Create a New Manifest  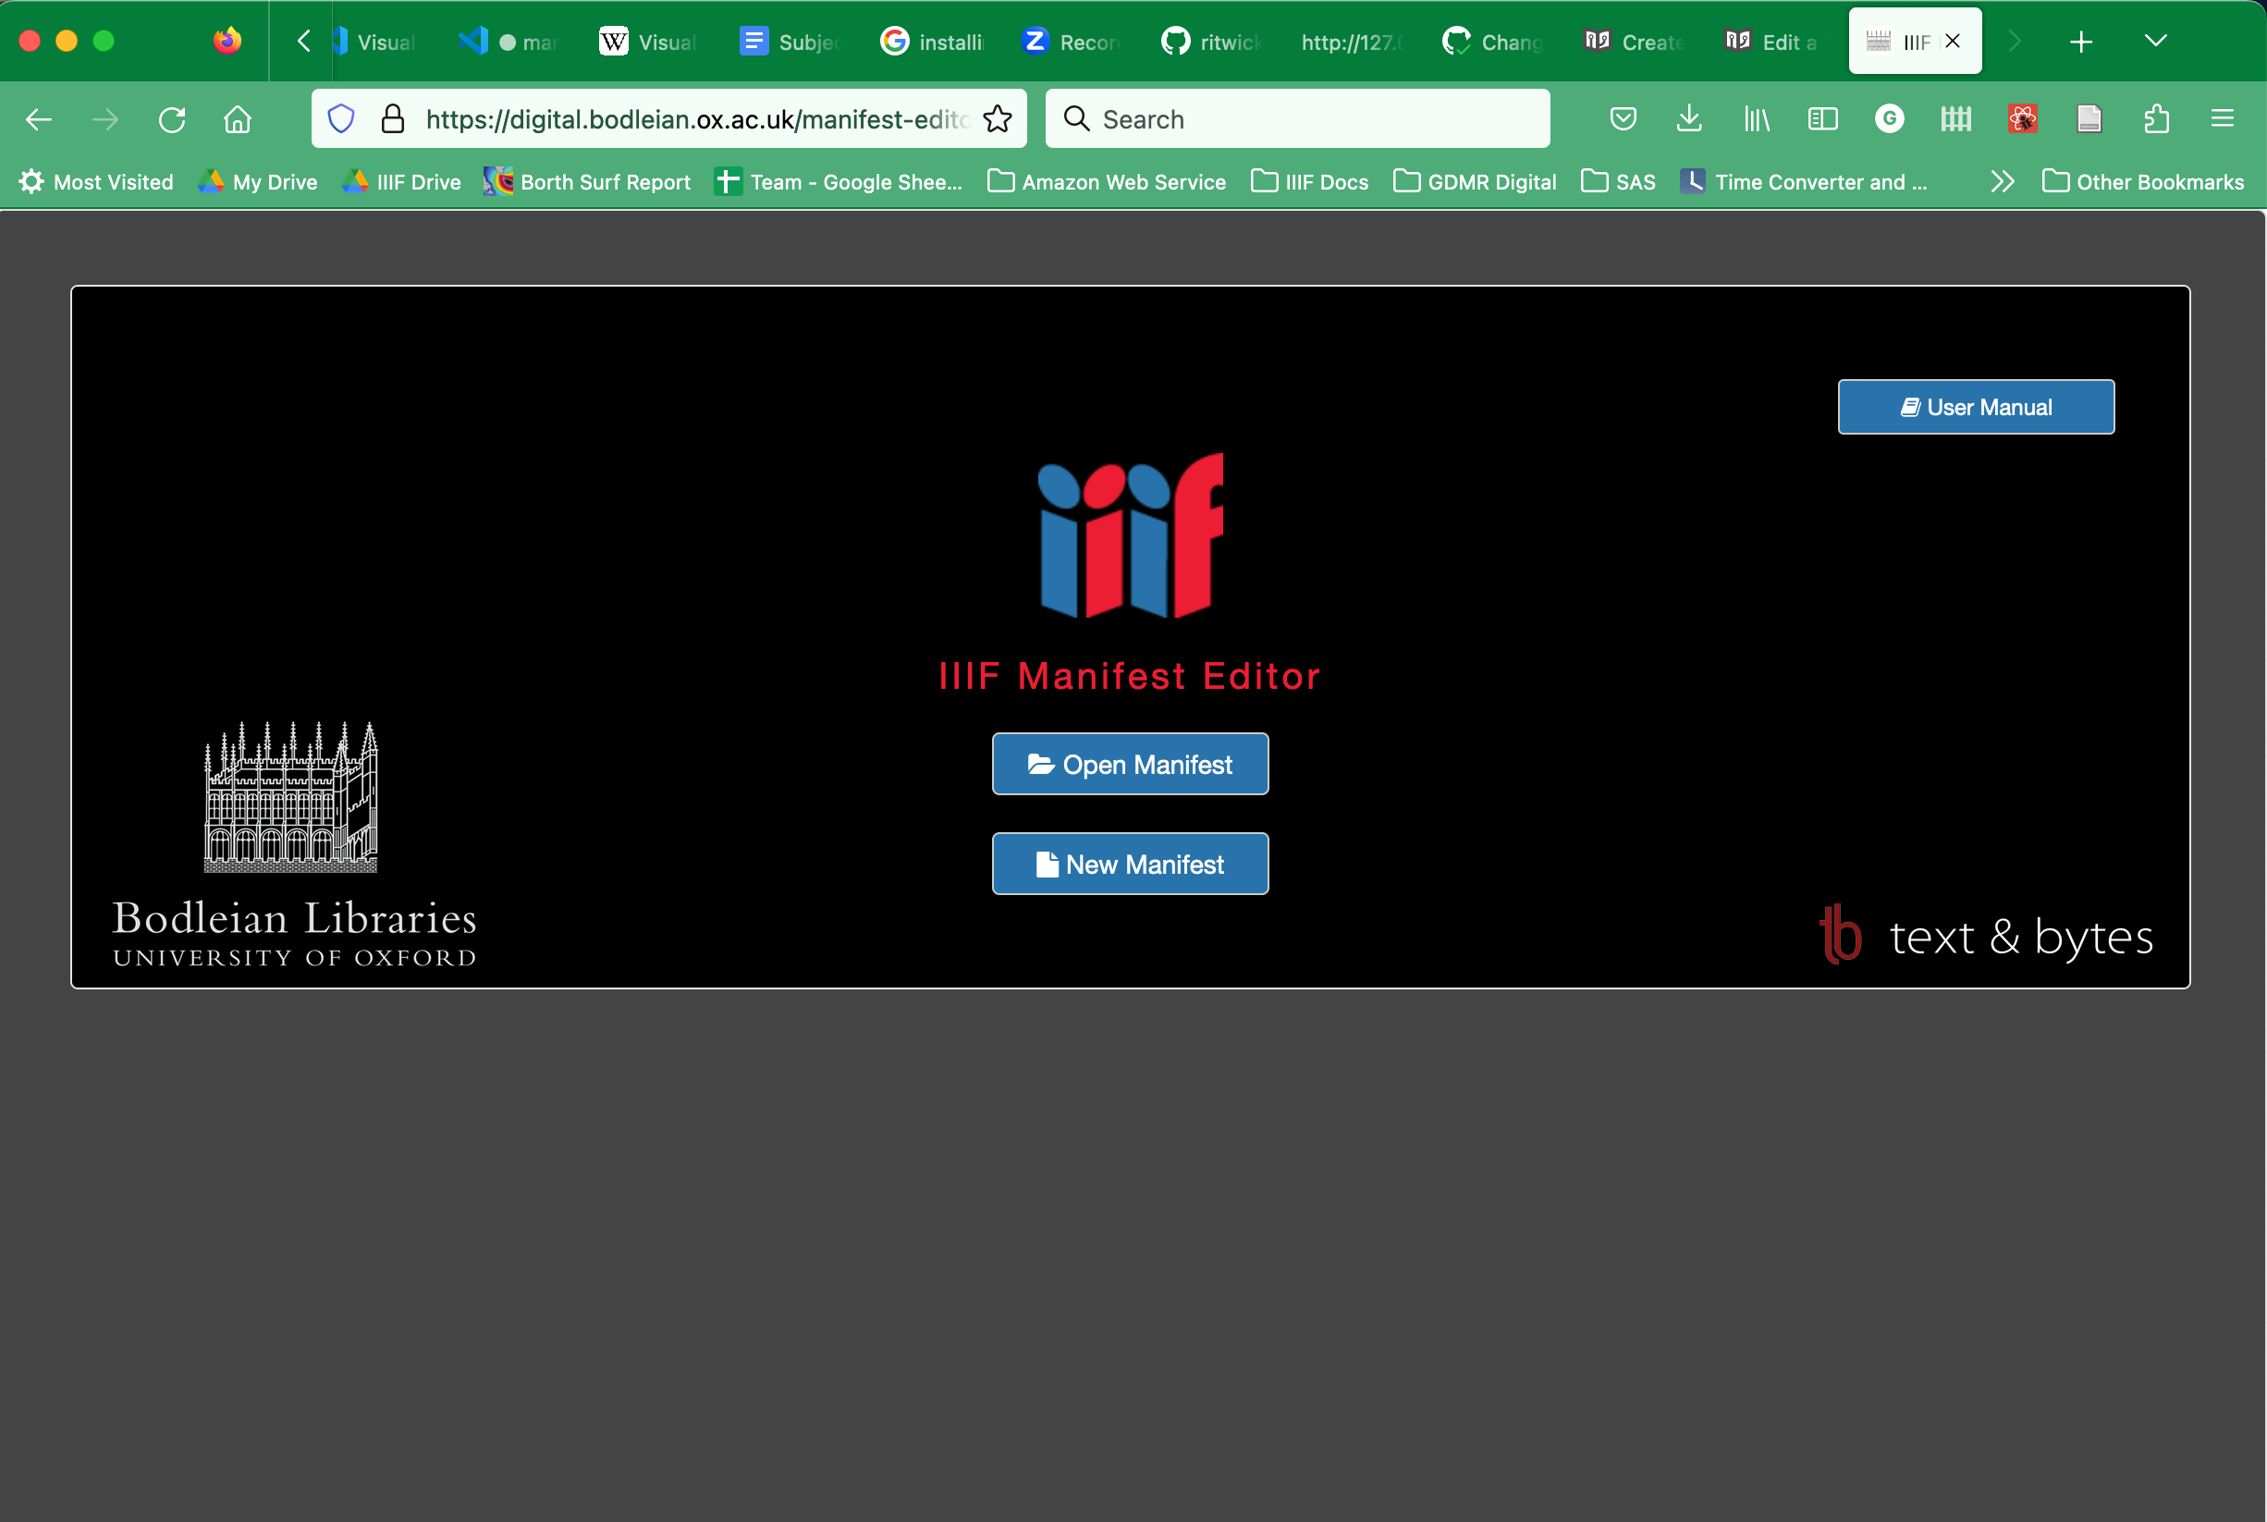[1130, 864]
